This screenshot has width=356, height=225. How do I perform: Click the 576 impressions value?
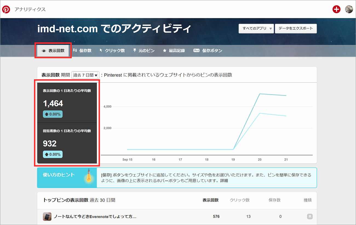(x=216, y=217)
